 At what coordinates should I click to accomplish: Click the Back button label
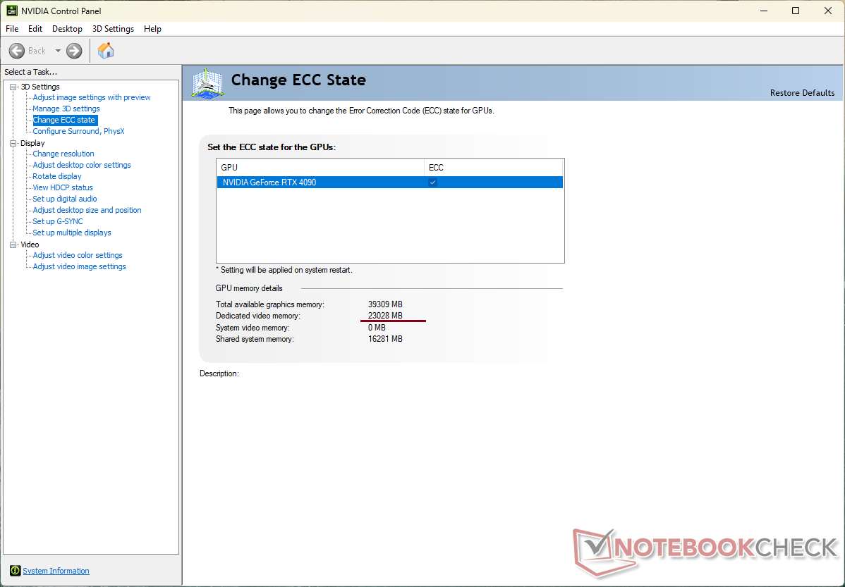[37, 51]
